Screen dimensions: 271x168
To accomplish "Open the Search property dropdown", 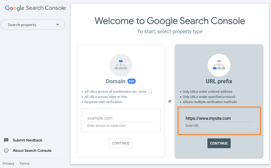I will click(x=33, y=24).
